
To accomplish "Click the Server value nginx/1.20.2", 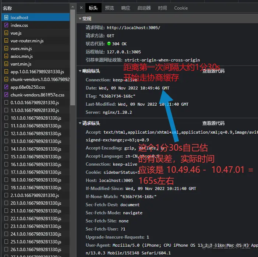I will click(117, 112).
